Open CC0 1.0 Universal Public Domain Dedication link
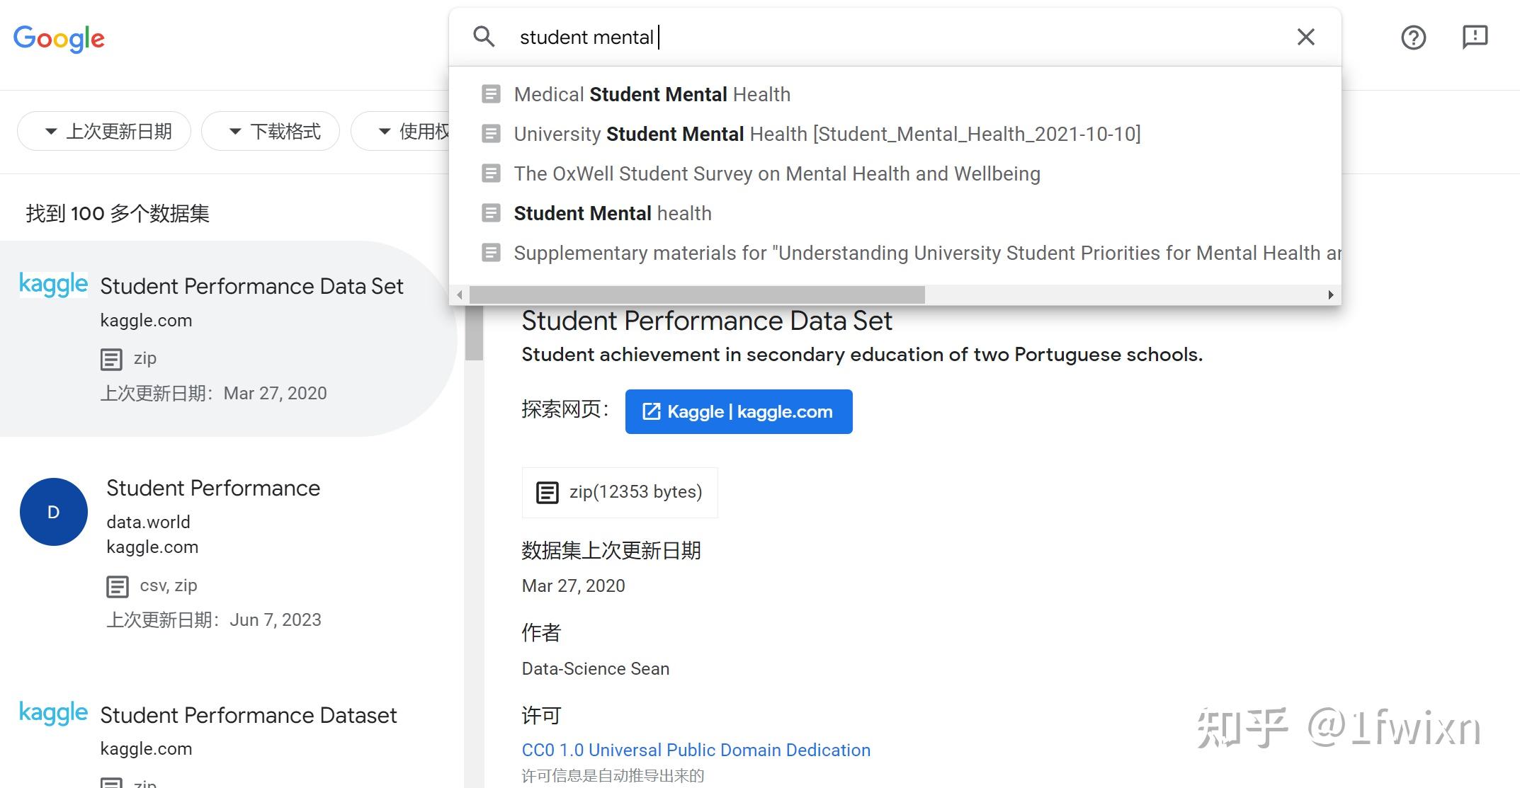1520x788 pixels. [x=696, y=750]
